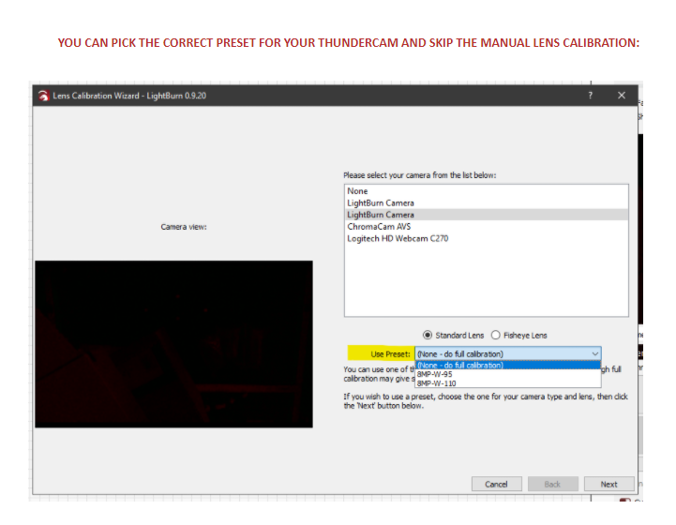Select the highlighted LightBurn Camera entry

487,215
